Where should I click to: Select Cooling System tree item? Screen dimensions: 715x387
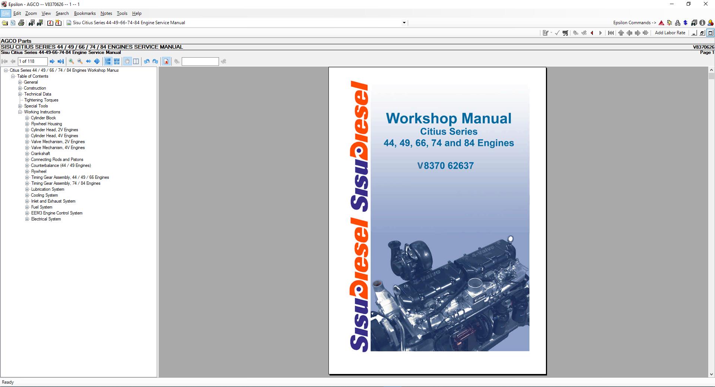[x=44, y=195]
